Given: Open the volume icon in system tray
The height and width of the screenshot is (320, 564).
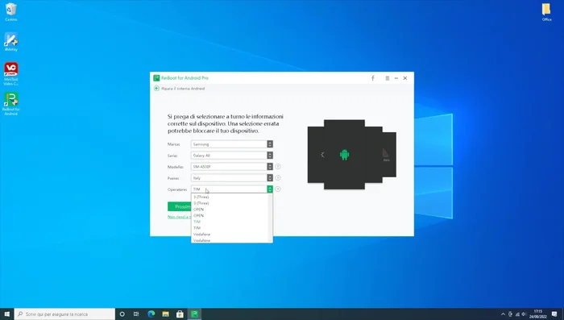Looking at the screenshot, I should pyautogui.click(x=524, y=314).
